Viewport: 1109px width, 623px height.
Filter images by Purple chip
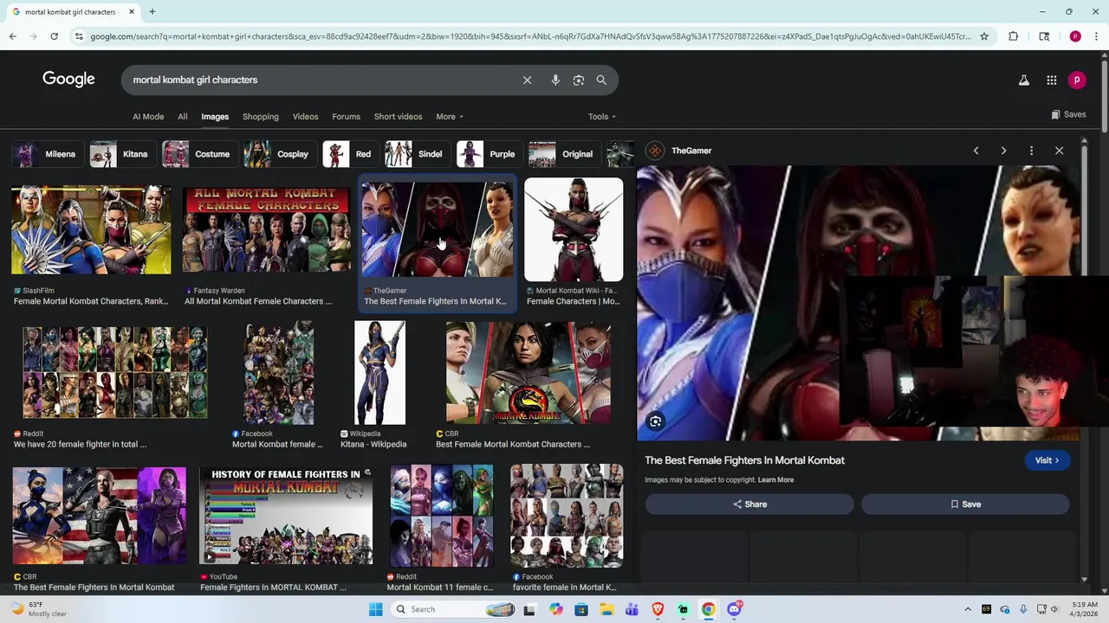(x=490, y=154)
